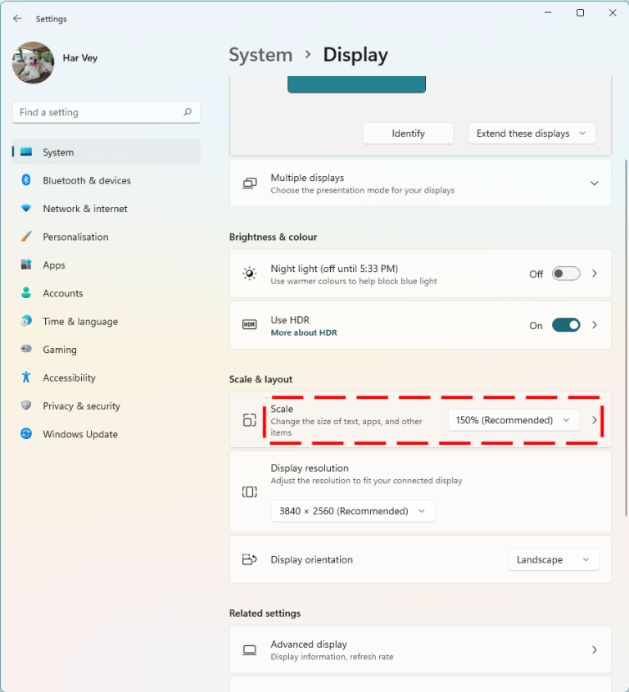
Task: Click the search magnifier icon
Action: pos(188,112)
